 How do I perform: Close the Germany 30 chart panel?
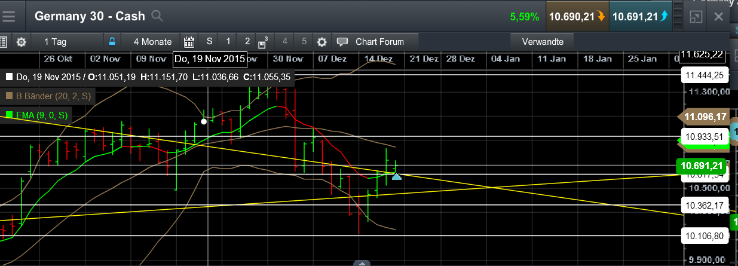pos(719,17)
